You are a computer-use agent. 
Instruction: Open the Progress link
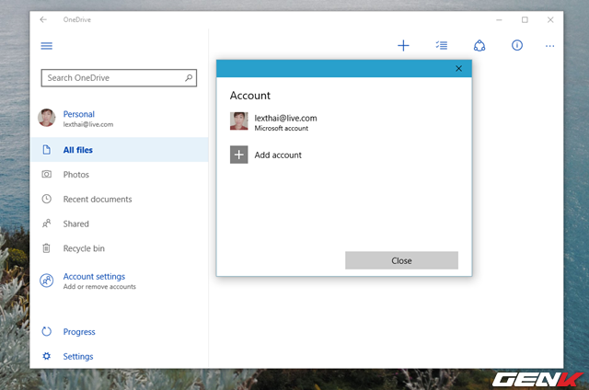point(79,332)
